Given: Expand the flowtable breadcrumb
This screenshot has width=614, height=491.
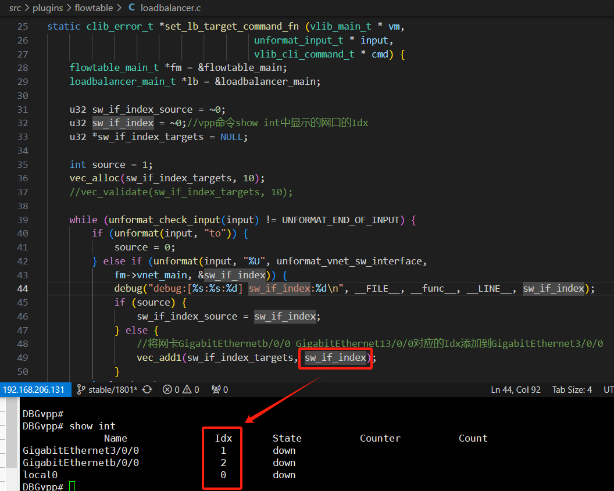Looking at the screenshot, I should 94,8.
